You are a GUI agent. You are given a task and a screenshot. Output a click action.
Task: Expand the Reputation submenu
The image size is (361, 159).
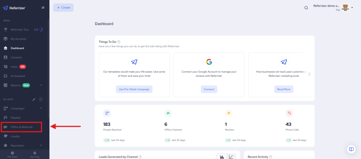coord(41,145)
